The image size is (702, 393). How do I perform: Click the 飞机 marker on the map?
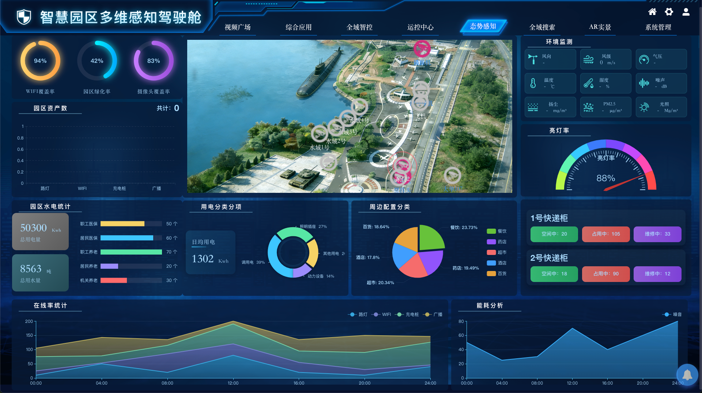[x=420, y=103]
